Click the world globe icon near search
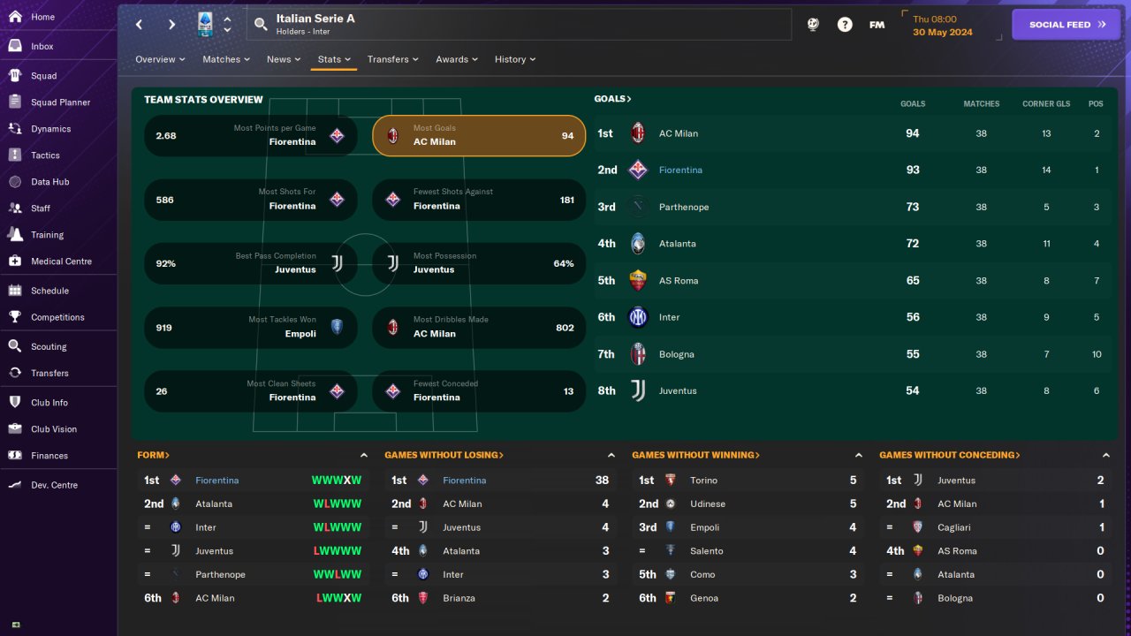 pyautogui.click(x=813, y=25)
